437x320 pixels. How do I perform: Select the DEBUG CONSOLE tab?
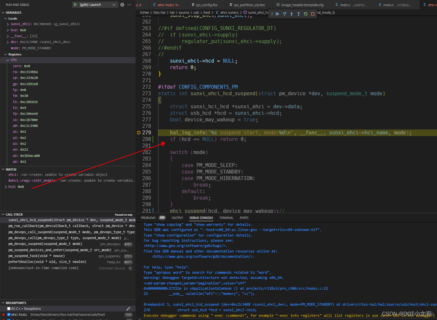[201, 218]
